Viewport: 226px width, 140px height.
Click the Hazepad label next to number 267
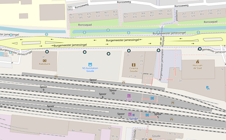[177, 15]
